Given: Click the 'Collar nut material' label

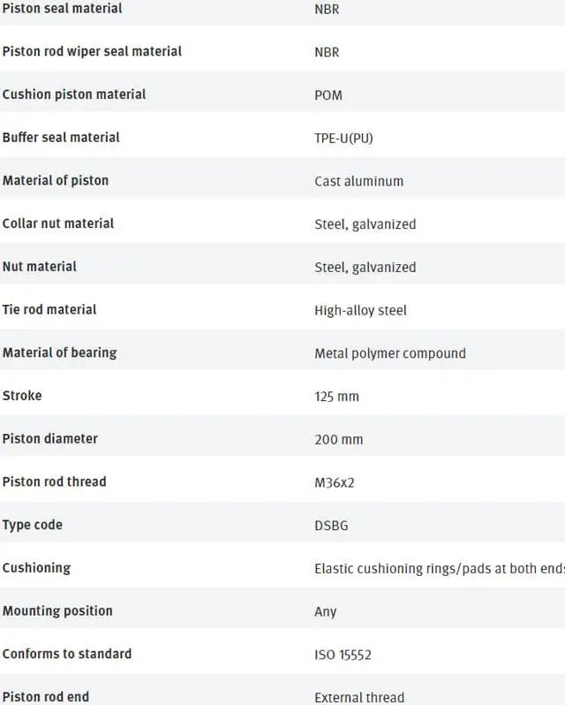Looking at the screenshot, I should [x=58, y=224].
